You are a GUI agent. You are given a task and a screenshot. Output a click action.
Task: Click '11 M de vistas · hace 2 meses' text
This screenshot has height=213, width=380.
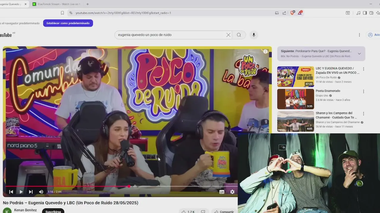[334, 82]
